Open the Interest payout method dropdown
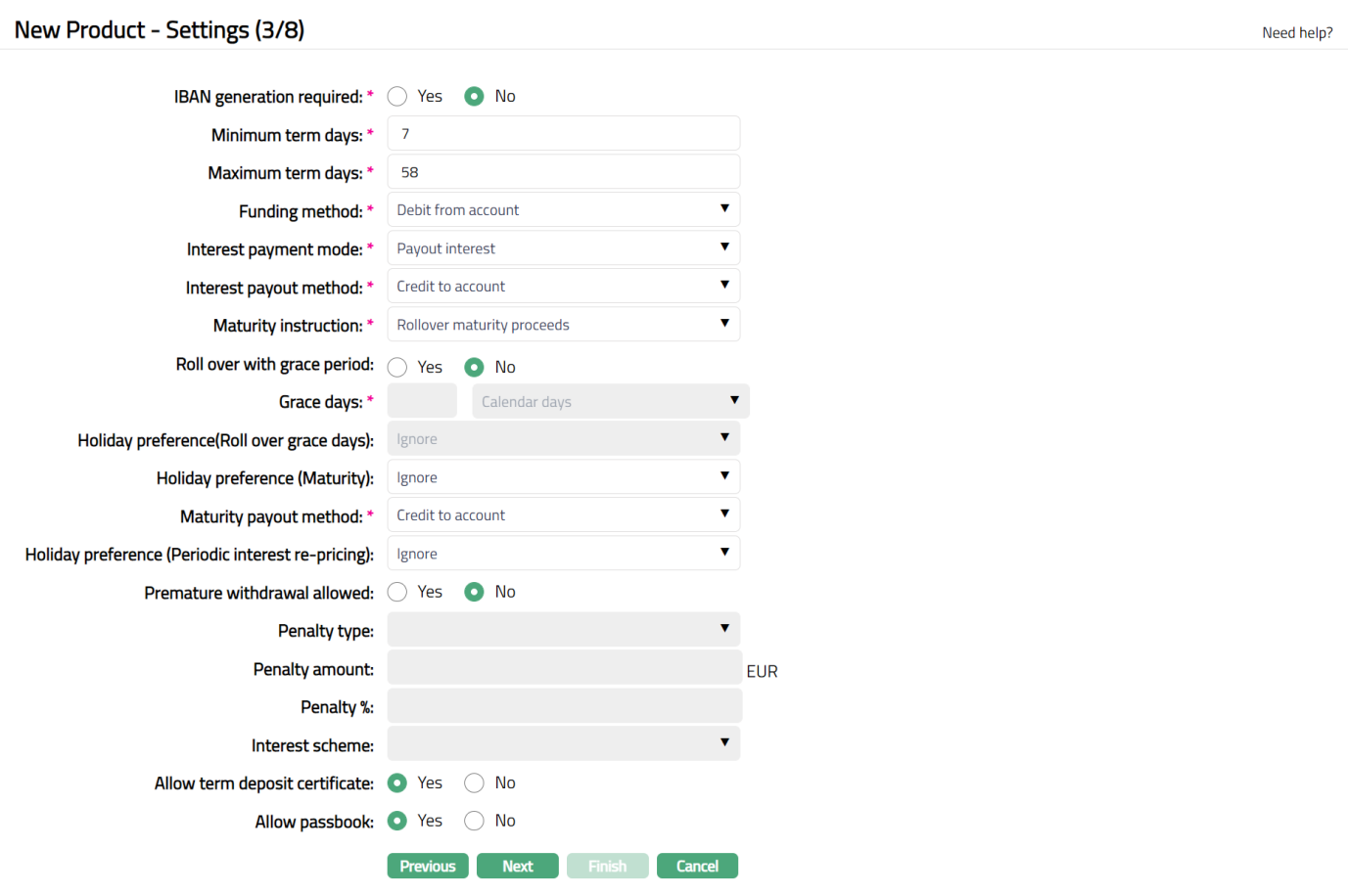Viewport: 1348px width, 893px height. tap(563, 287)
